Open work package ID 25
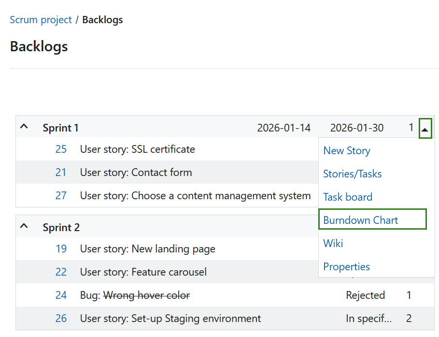 (61, 149)
